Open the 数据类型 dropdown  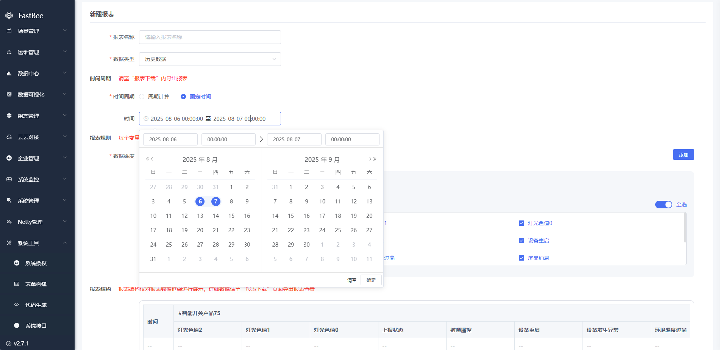tap(210, 59)
